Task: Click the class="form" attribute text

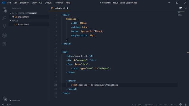Action: (x=81, y=64)
